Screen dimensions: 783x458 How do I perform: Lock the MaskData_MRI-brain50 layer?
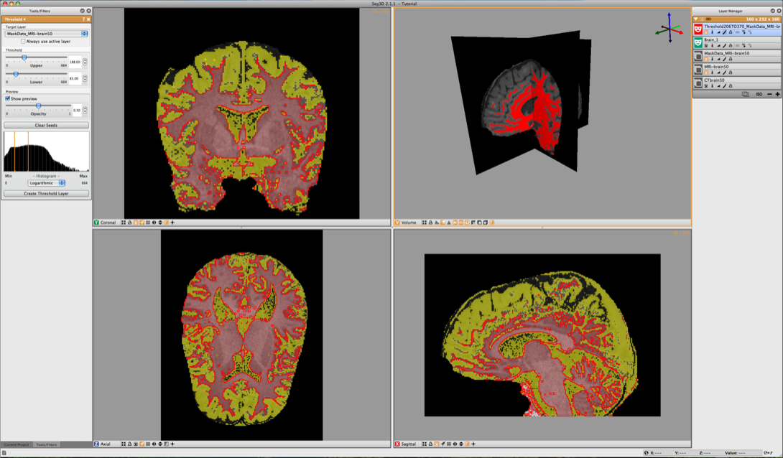[731, 59]
